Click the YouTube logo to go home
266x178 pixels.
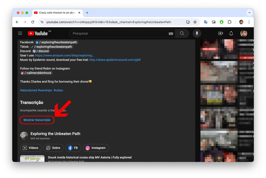tap(38, 33)
